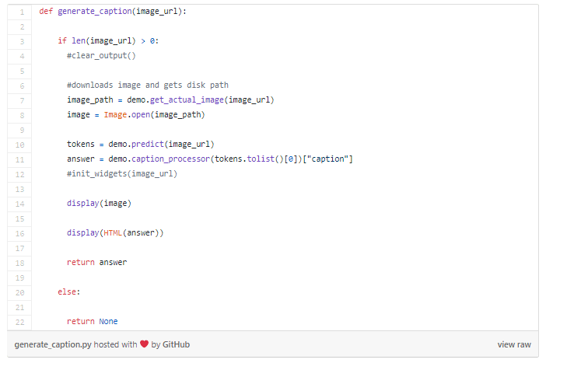Image resolution: width=588 pixels, height=384 pixels.
Task: Open the generate_caption.py file link
Action: click(53, 344)
